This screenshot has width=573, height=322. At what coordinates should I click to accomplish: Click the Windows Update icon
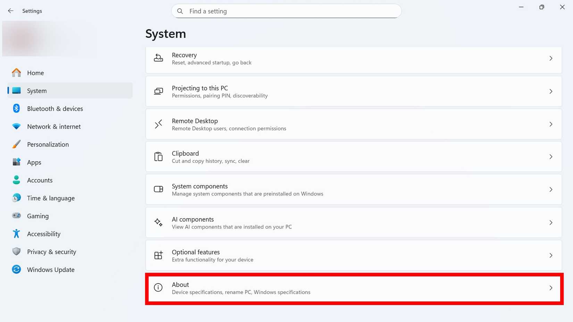coord(16,269)
